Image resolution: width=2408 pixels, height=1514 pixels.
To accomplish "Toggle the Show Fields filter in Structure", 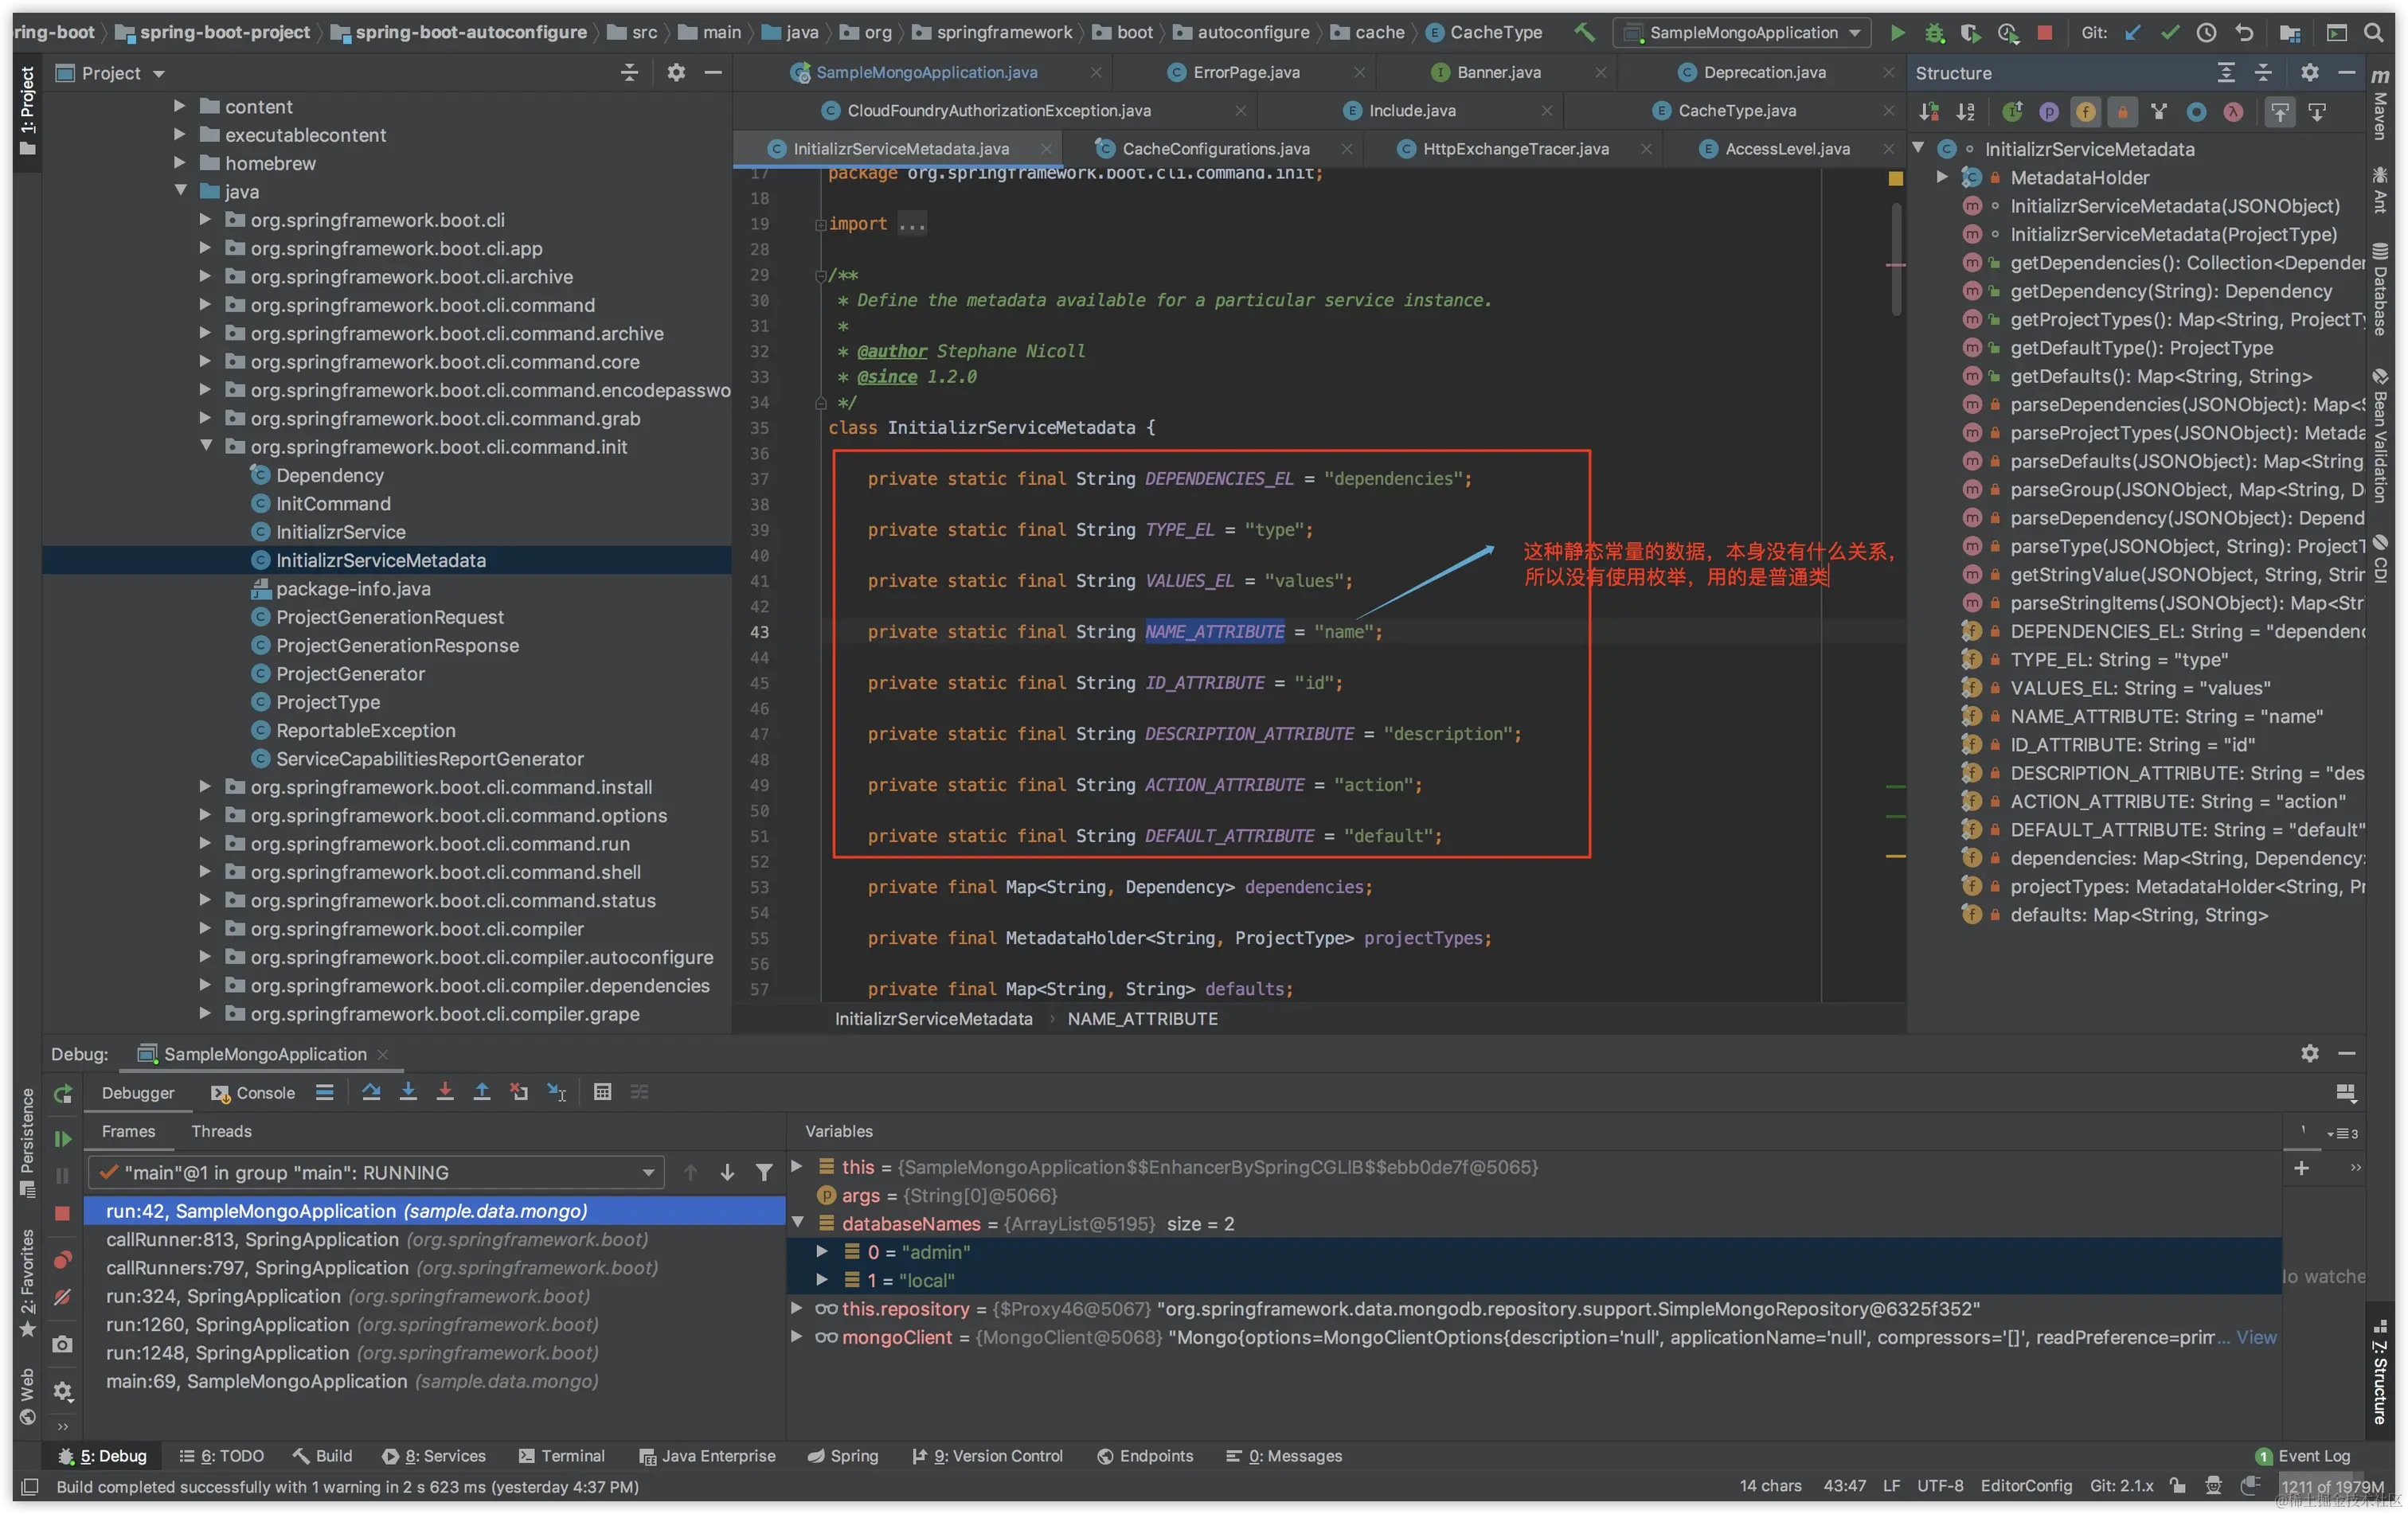I will click(x=2085, y=112).
